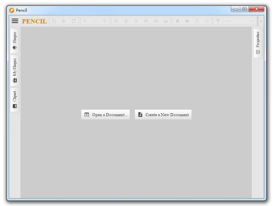Image resolution: width=275 pixels, height=206 pixels.
Task: Click the Align center icon
Action: click(x=126, y=21)
